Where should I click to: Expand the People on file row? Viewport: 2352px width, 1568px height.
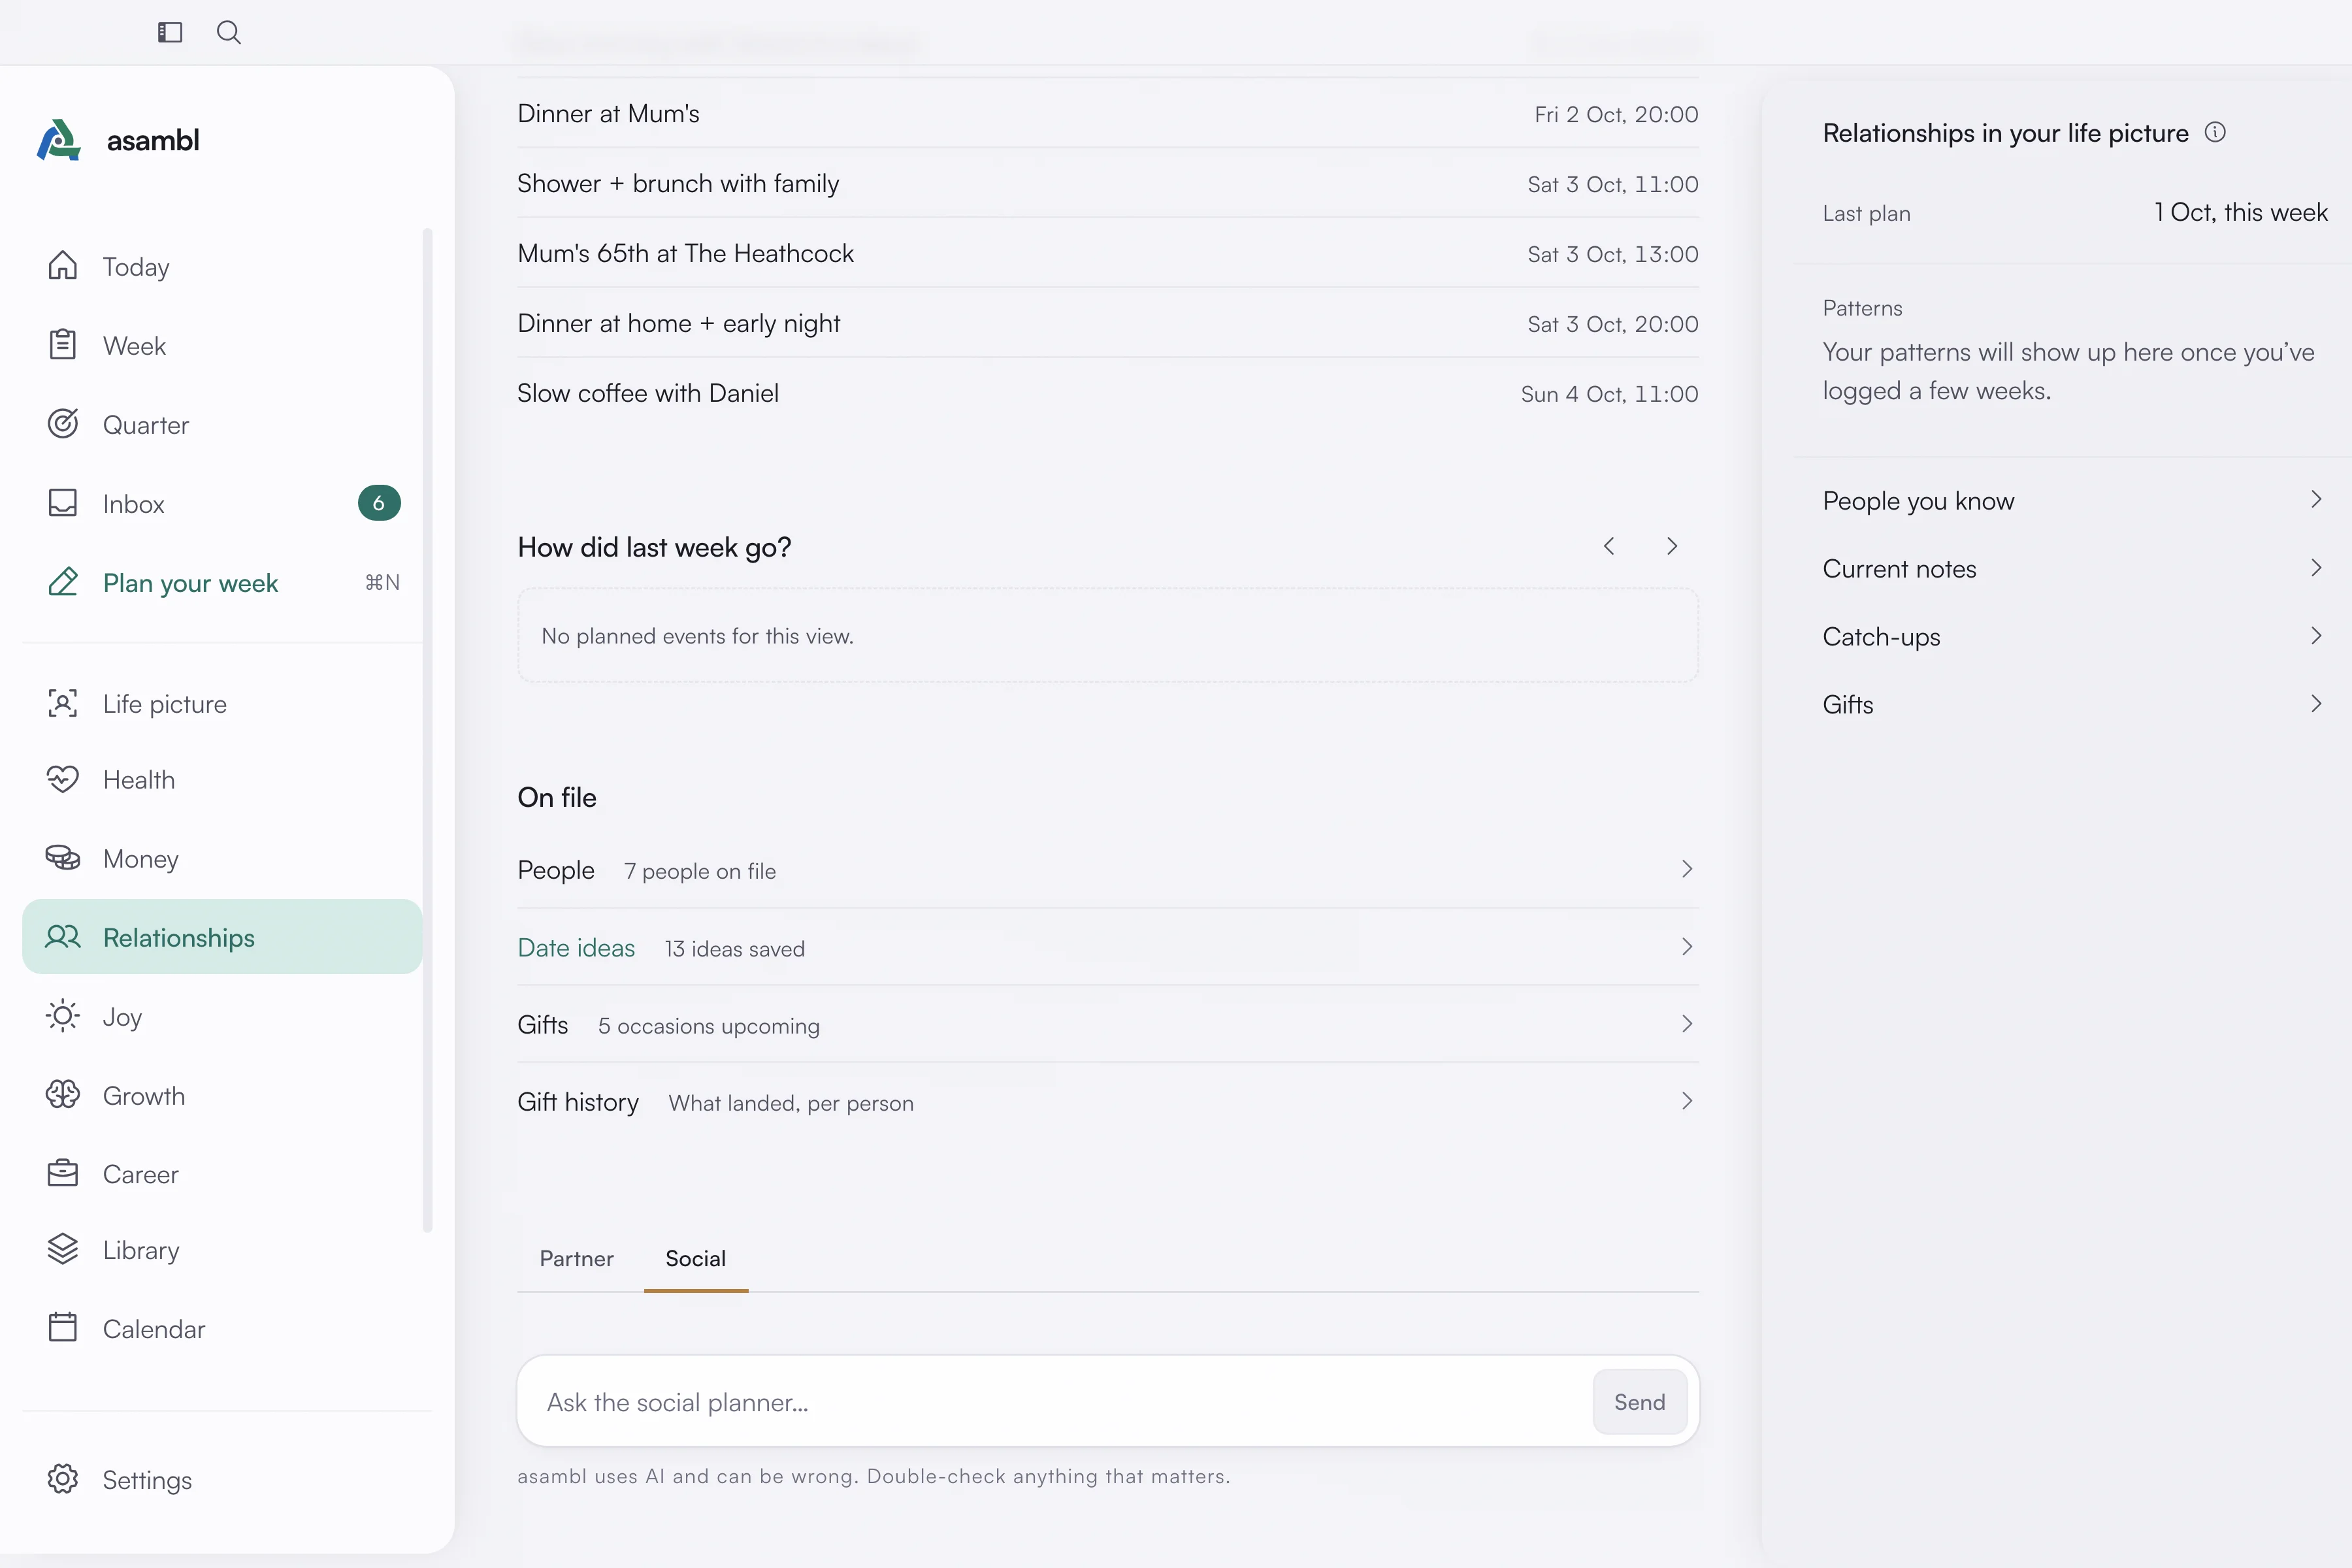pyautogui.click(x=1108, y=870)
